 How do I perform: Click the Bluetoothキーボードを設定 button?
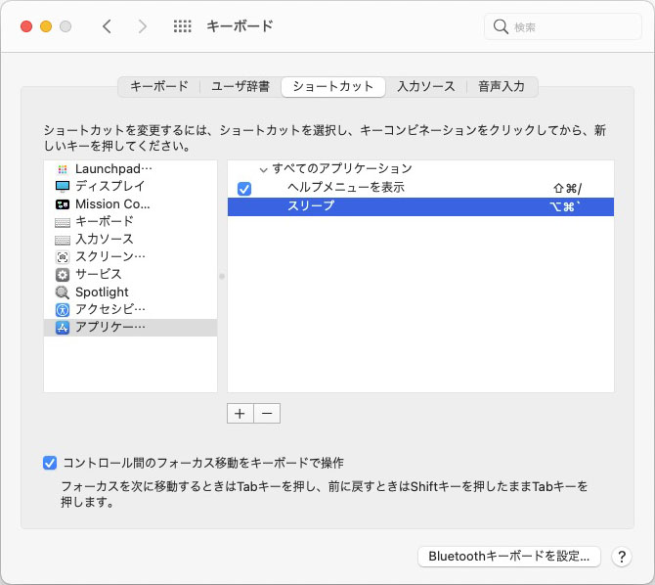(507, 557)
